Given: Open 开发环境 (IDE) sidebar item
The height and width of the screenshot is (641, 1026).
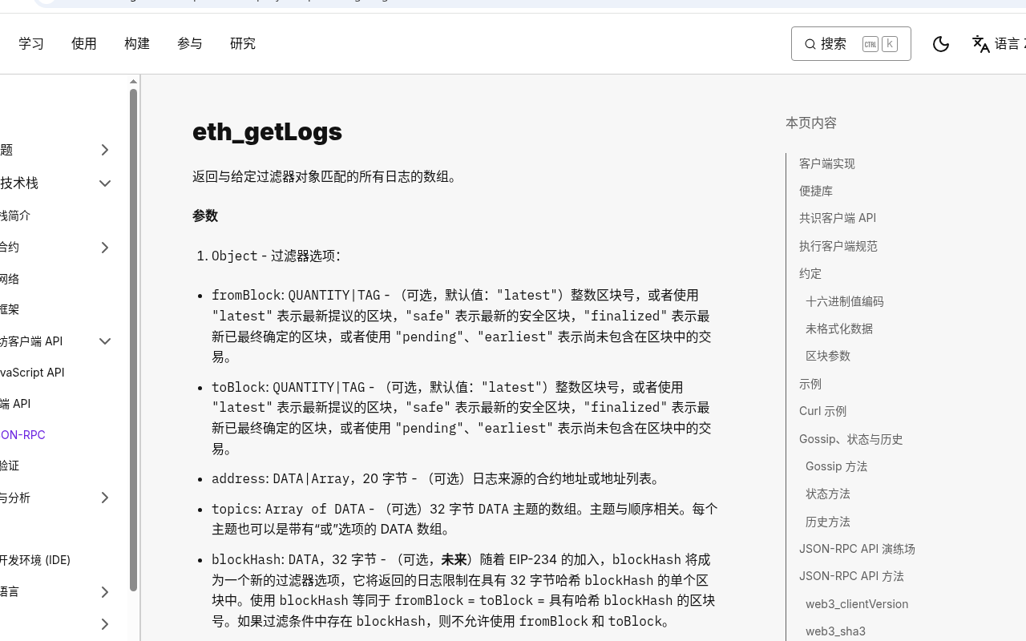Looking at the screenshot, I should tap(35, 560).
